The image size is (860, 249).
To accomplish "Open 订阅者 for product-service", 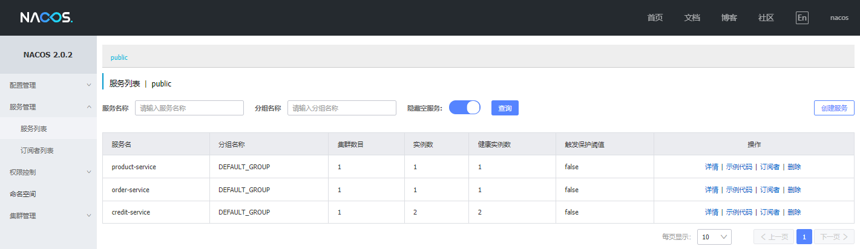I will [770, 167].
